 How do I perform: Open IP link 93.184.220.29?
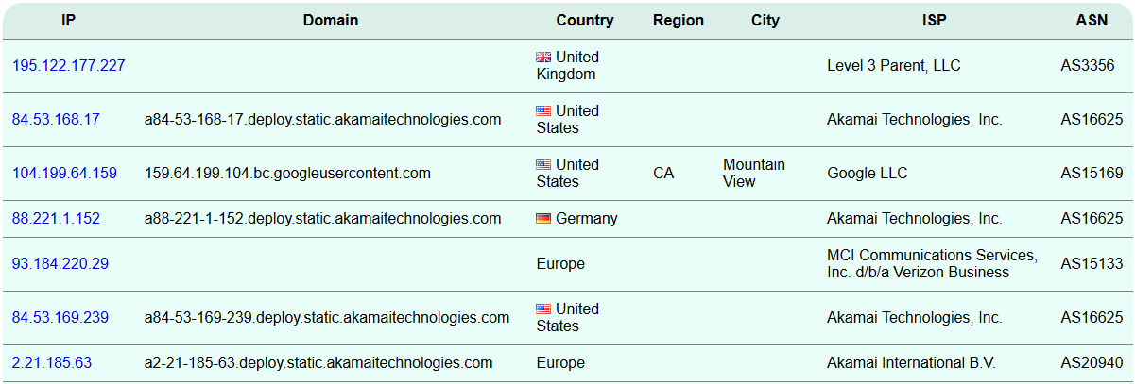click(60, 264)
